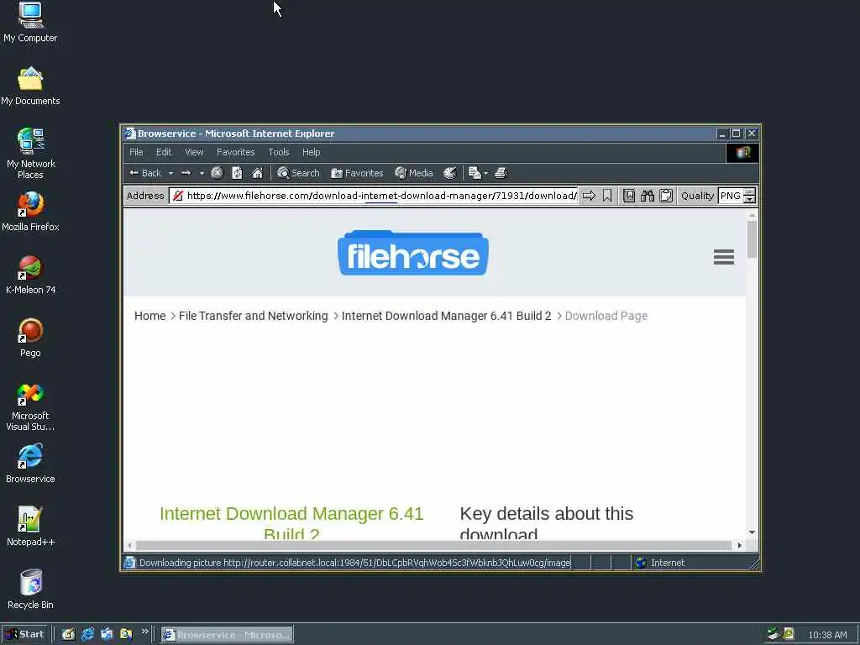Viewport: 860px width, 645px height.
Task: Follow the Home breadcrumb link
Action: (x=149, y=316)
